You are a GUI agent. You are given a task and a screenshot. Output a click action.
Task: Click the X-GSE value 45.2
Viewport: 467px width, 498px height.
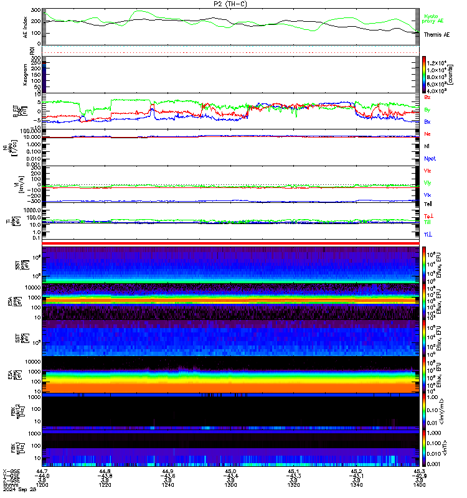click(x=356, y=471)
